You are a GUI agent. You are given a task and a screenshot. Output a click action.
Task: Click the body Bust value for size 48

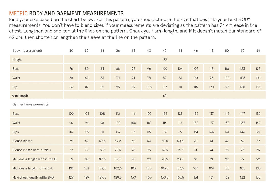point(211,69)
